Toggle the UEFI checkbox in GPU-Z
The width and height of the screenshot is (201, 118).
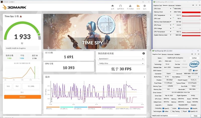click(194, 70)
